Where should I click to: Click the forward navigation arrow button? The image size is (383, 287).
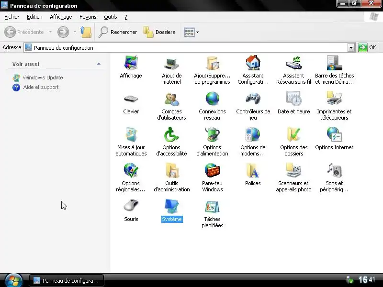point(63,32)
